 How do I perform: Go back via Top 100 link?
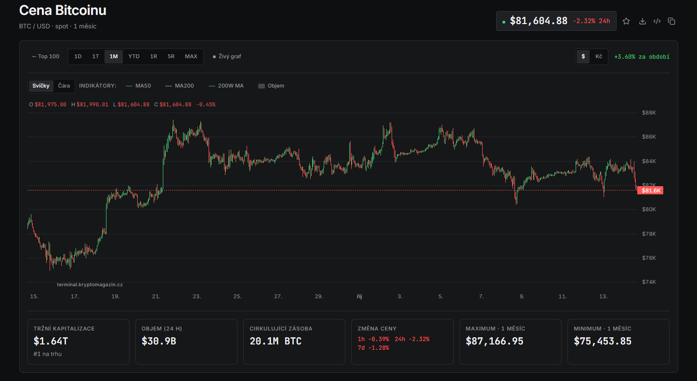point(45,56)
